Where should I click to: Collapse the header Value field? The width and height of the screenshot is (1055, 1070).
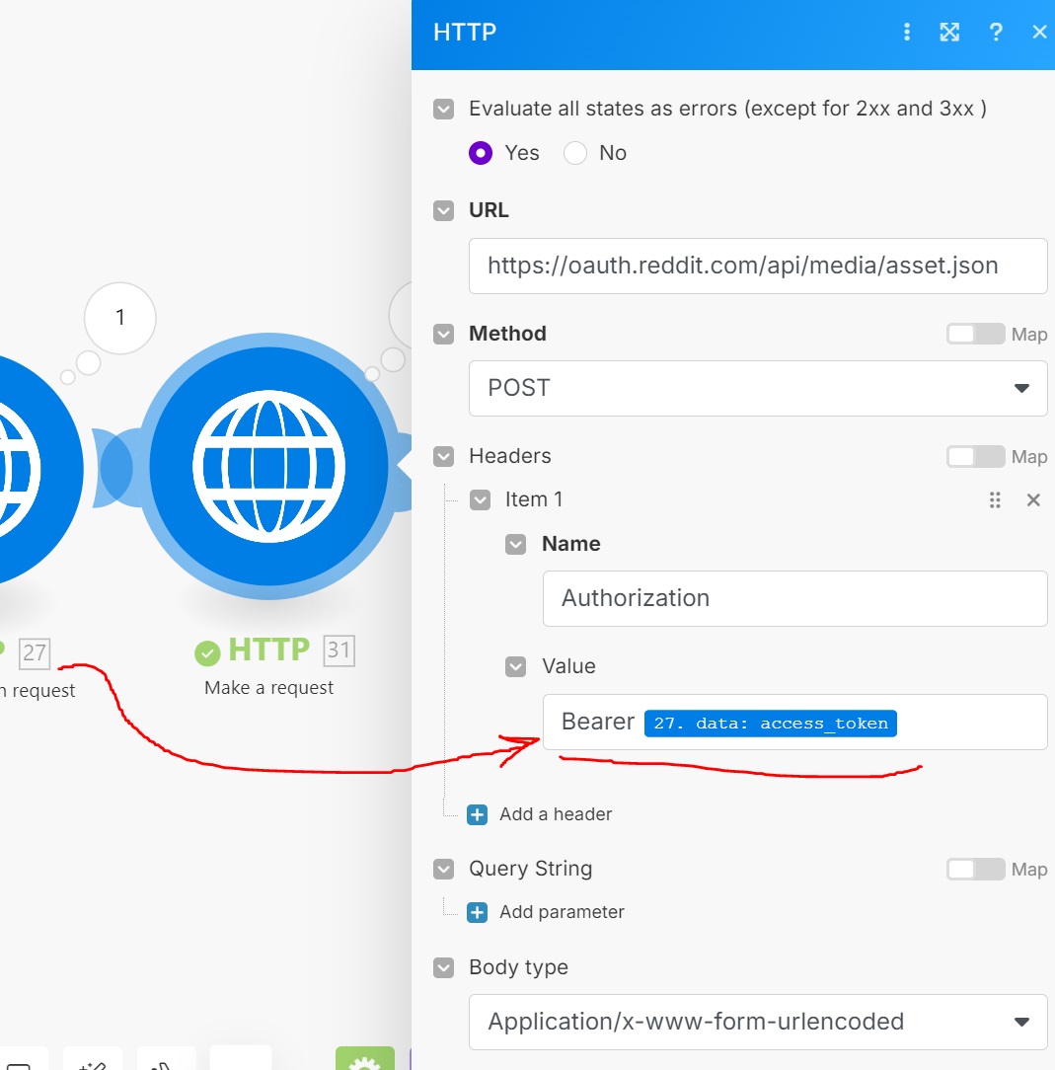point(515,666)
